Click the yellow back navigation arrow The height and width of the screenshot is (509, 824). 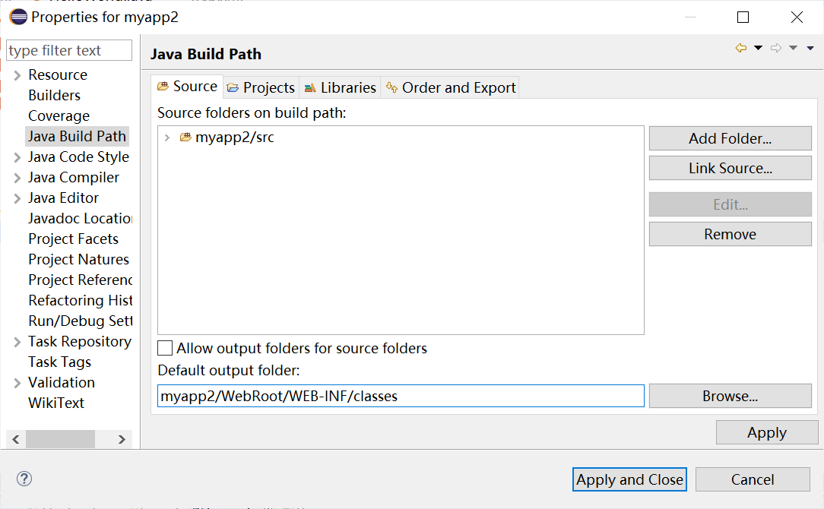pos(741,49)
